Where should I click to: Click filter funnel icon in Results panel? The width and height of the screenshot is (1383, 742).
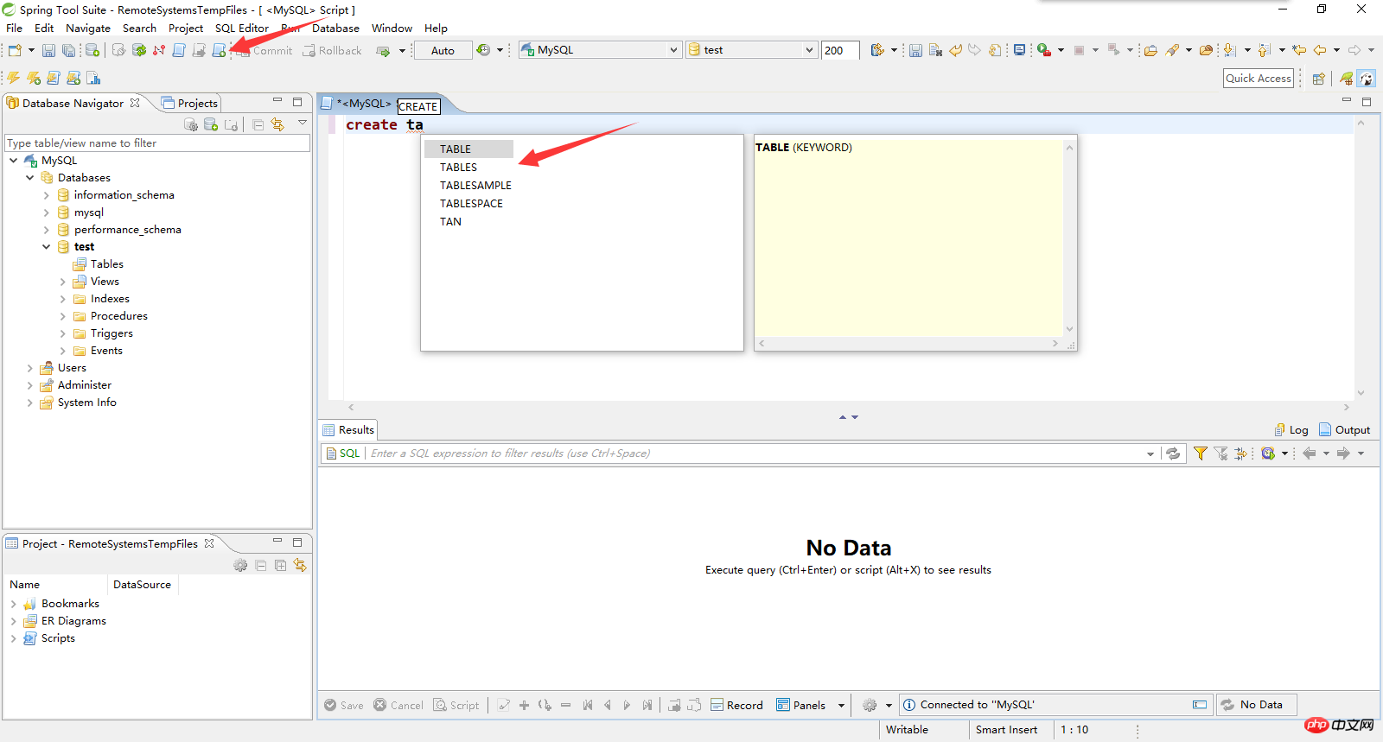(1201, 453)
